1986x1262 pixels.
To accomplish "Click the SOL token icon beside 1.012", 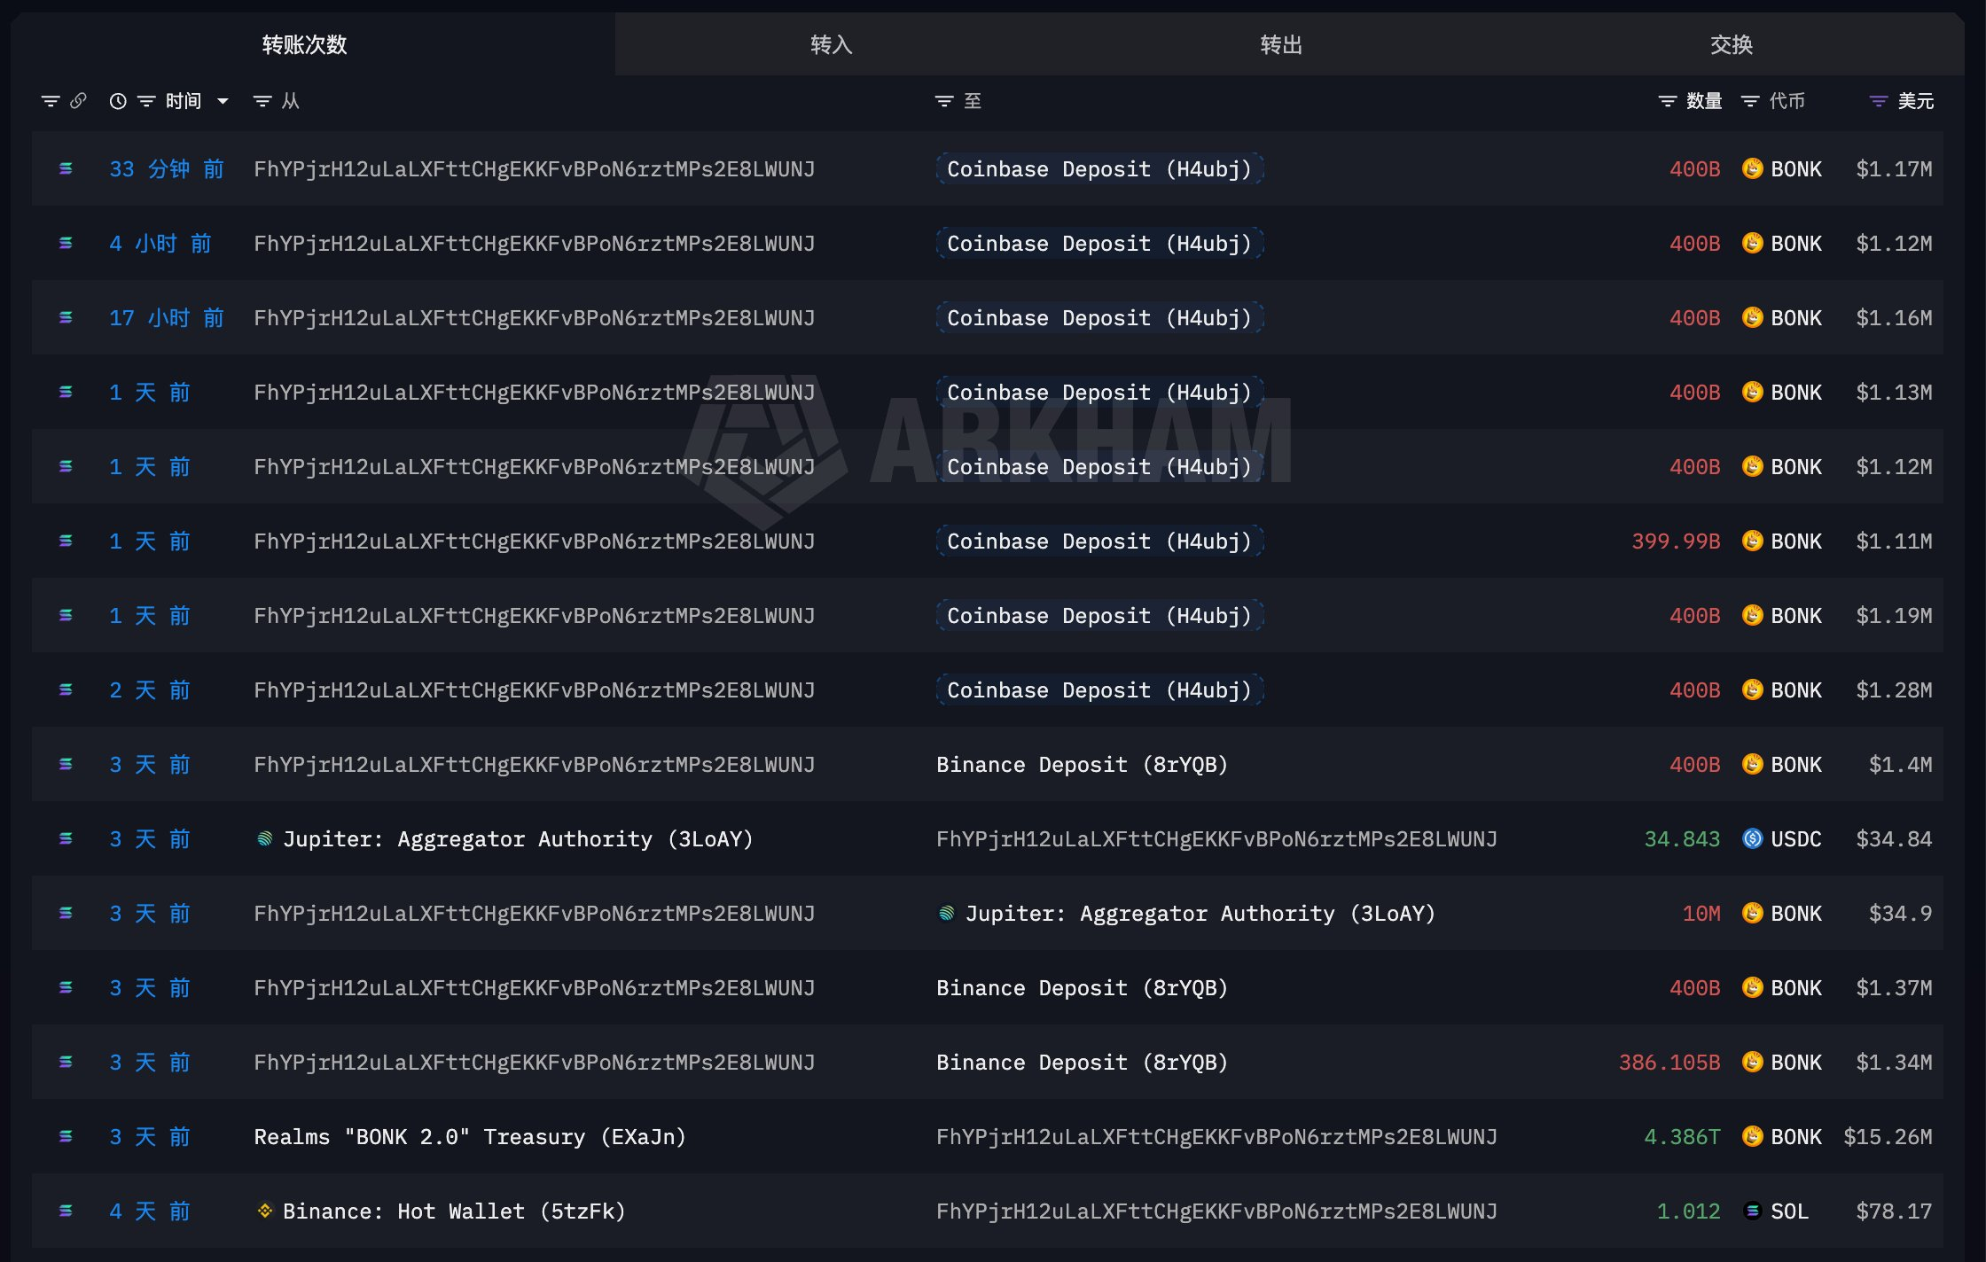I will tap(1753, 1211).
